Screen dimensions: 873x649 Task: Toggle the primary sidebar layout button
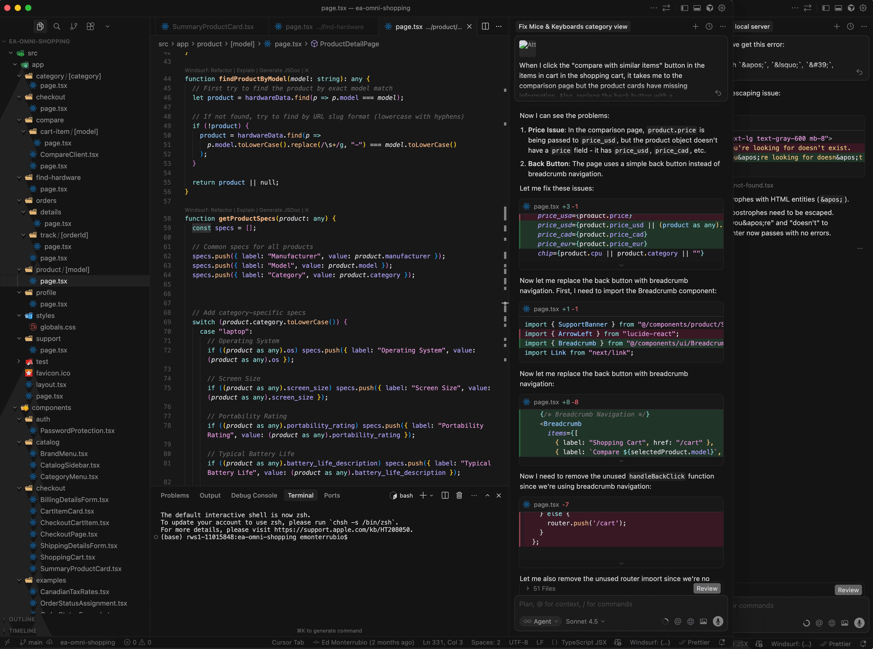click(x=684, y=8)
